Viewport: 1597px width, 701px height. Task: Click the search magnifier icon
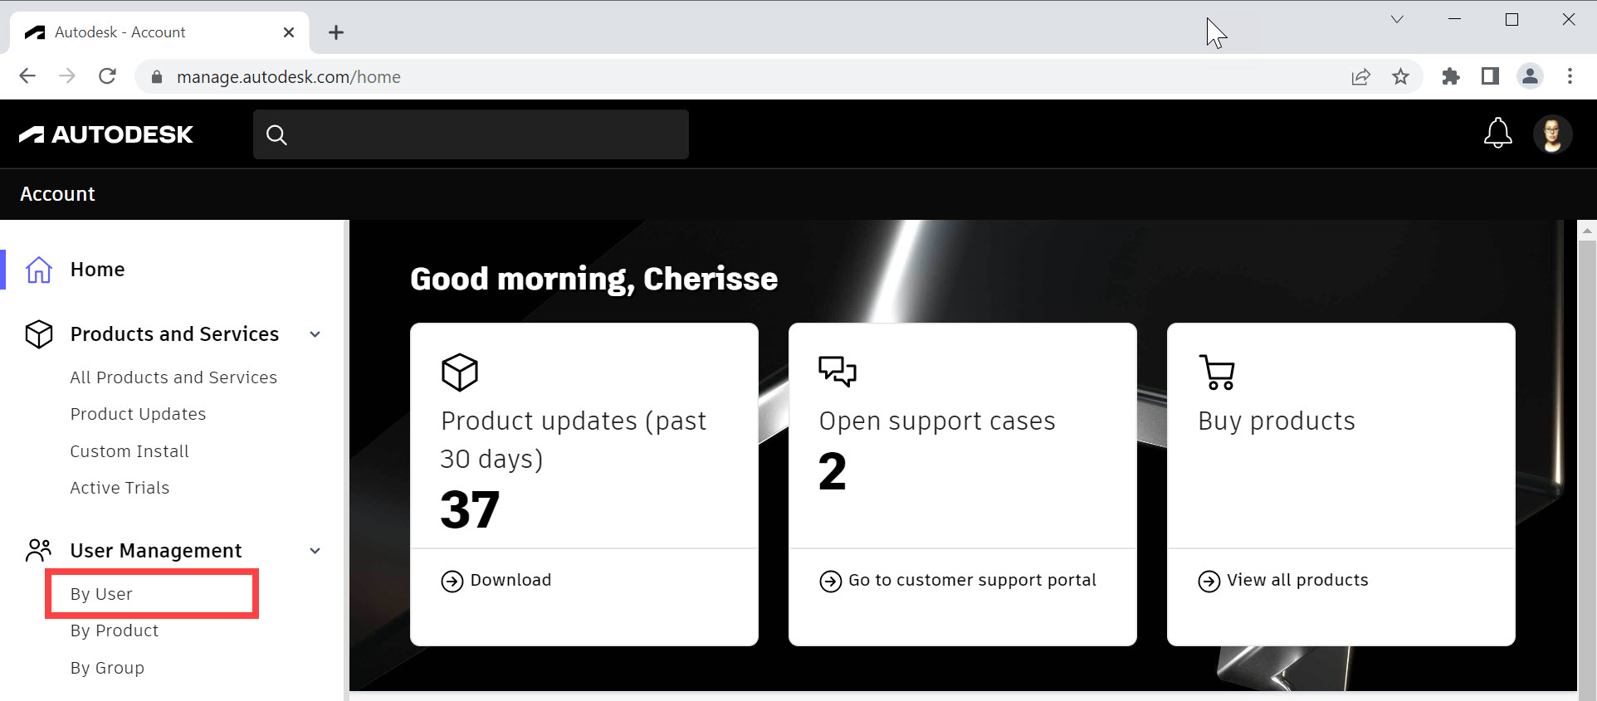click(276, 134)
